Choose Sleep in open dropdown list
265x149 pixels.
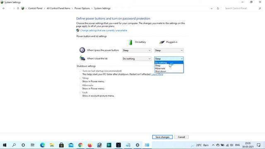click(x=169, y=65)
